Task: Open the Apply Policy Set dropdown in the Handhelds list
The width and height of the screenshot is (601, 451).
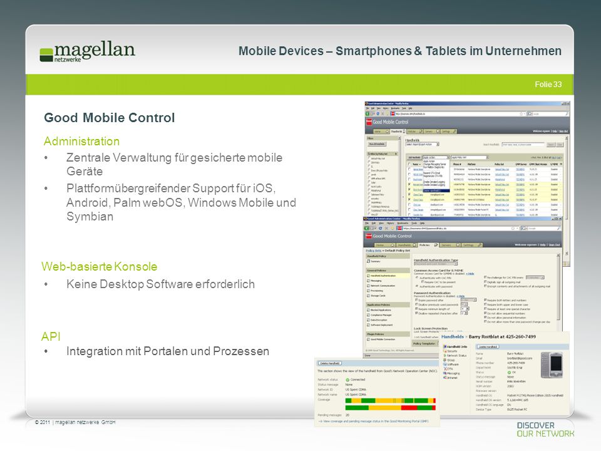Action: coord(470,158)
